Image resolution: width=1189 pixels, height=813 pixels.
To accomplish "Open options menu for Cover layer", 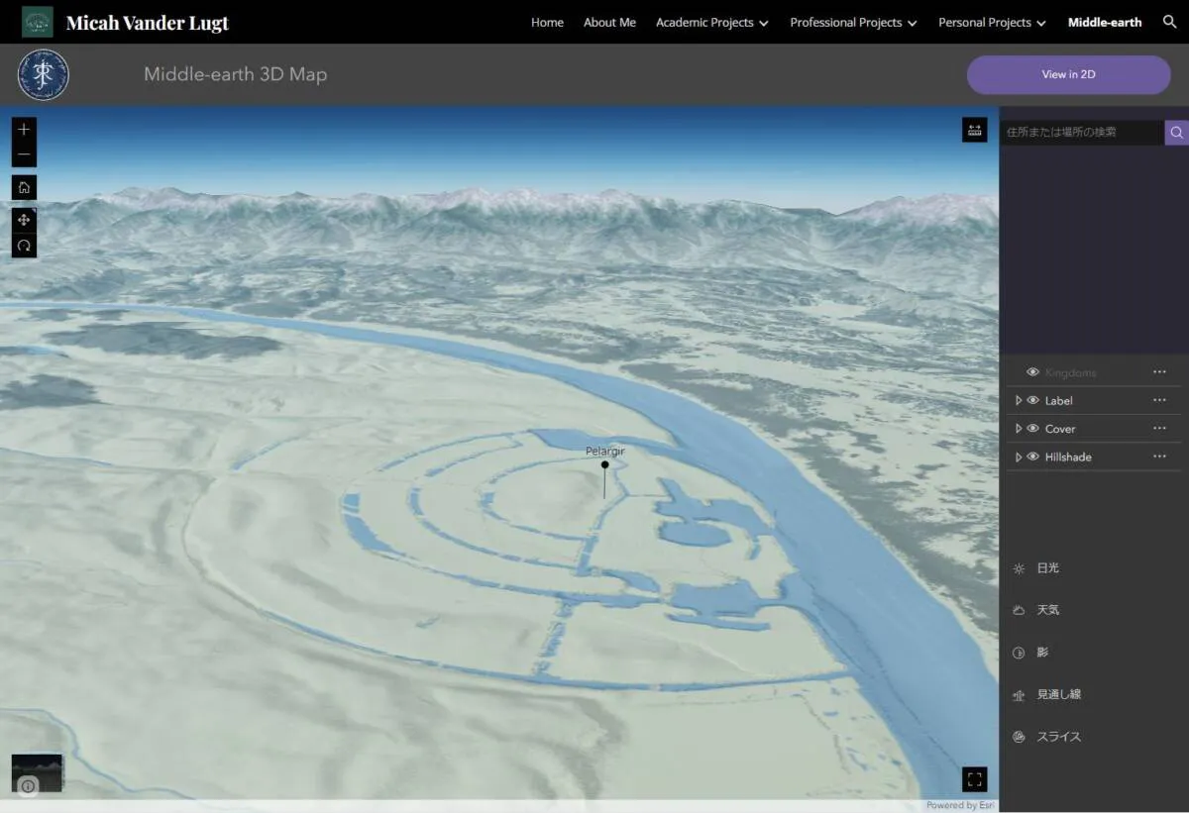I will [x=1159, y=428].
